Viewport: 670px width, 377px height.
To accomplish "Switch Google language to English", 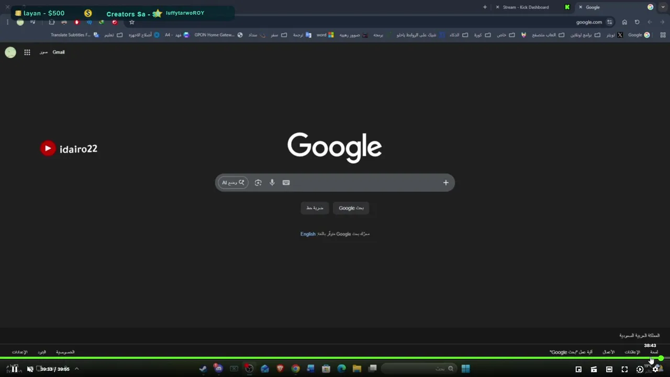I will pos(308,234).
